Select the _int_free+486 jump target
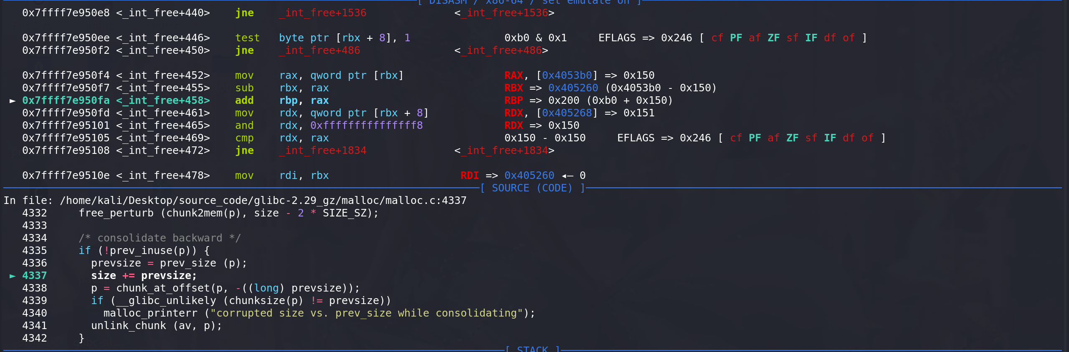The height and width of the screenshot is (352, 1069). 319,50
